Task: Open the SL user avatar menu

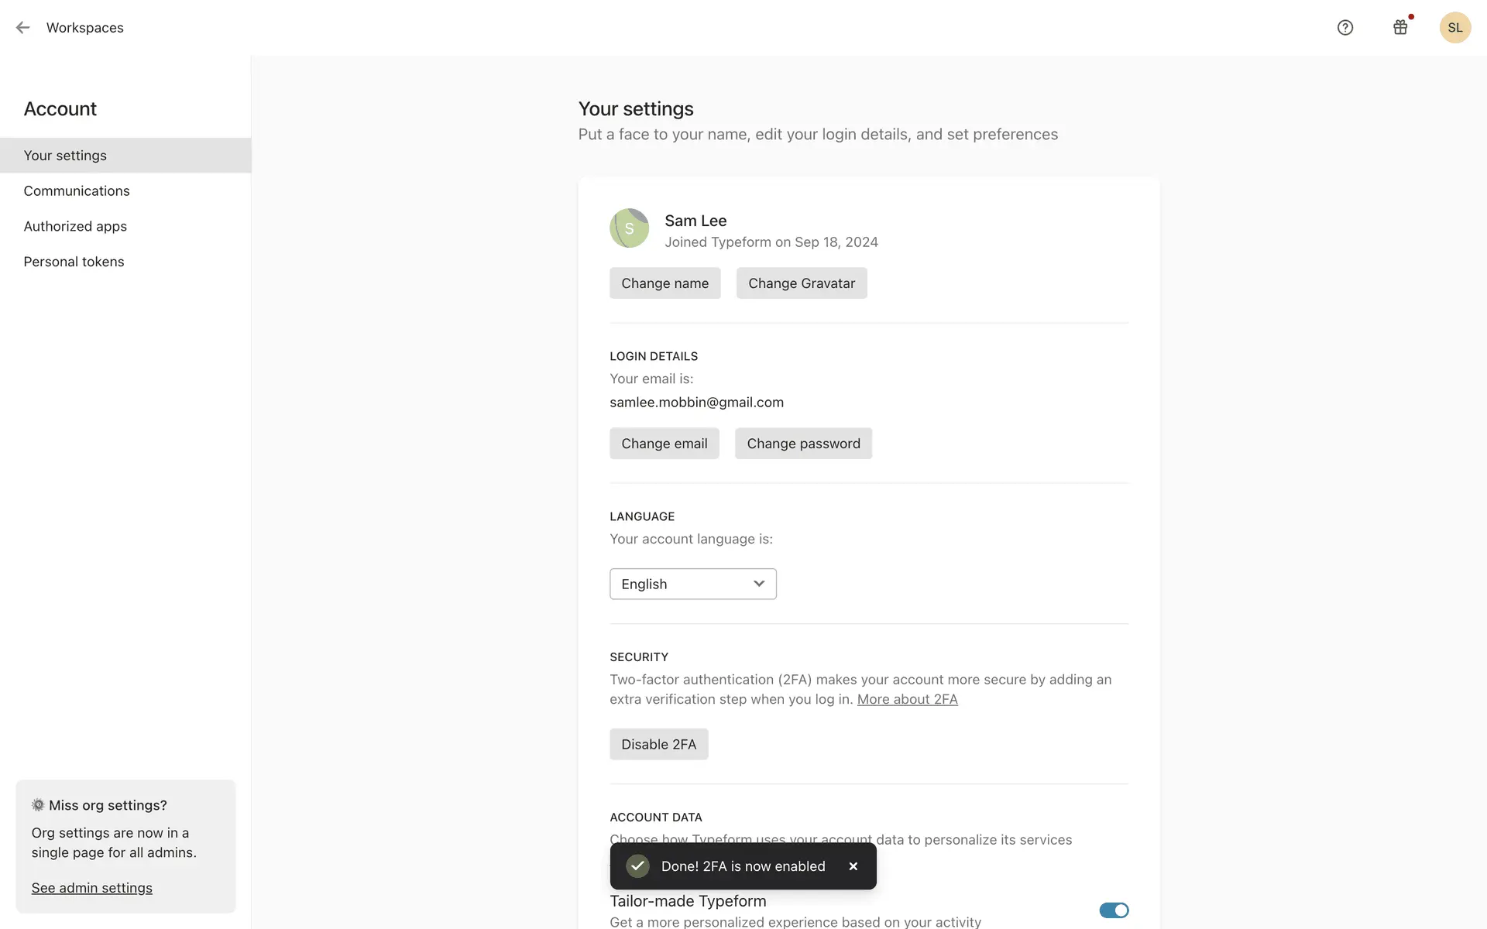Action: (1454, 28)
